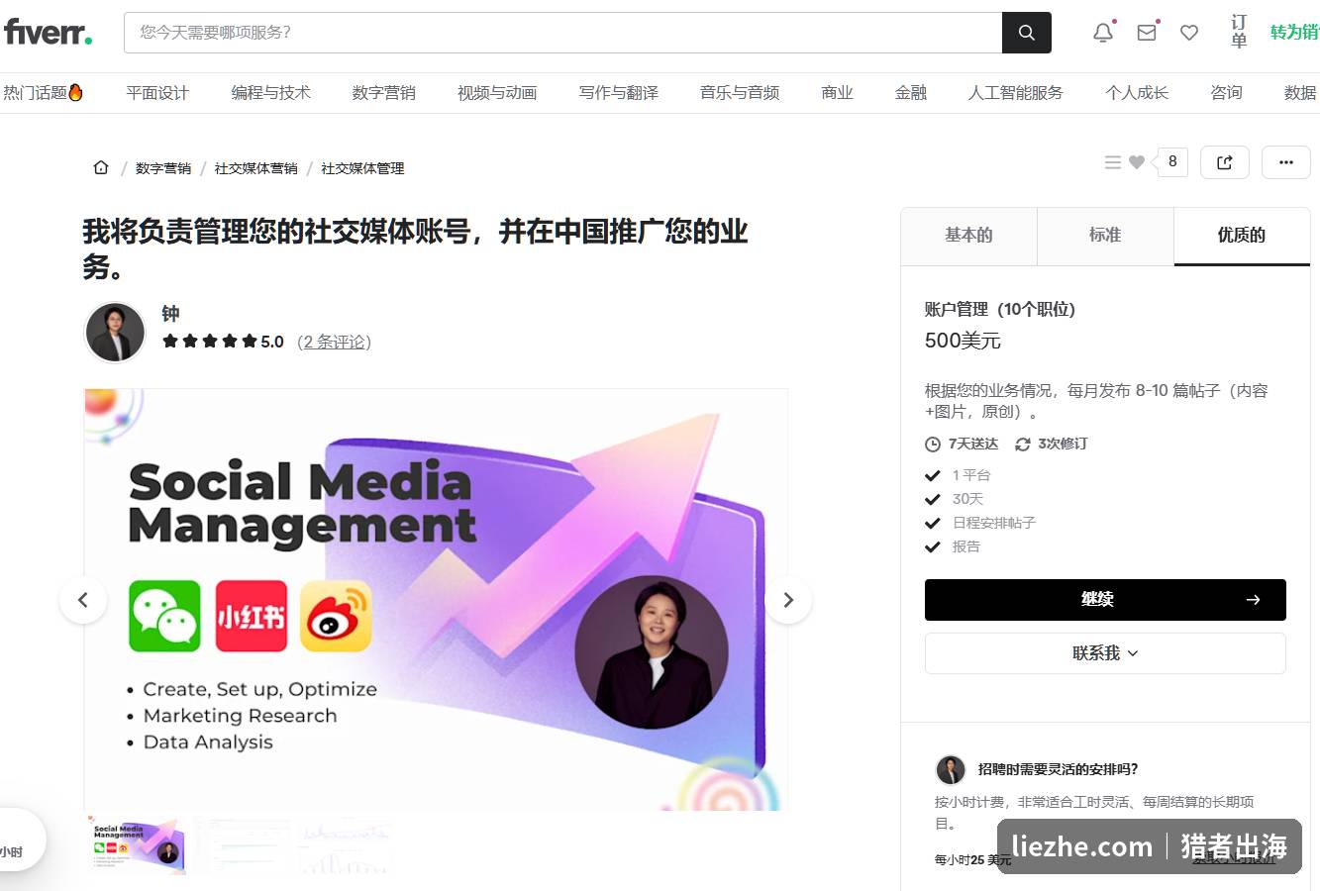Click 订单 in the header
Screen dimensions: 1320x891
1239,32
